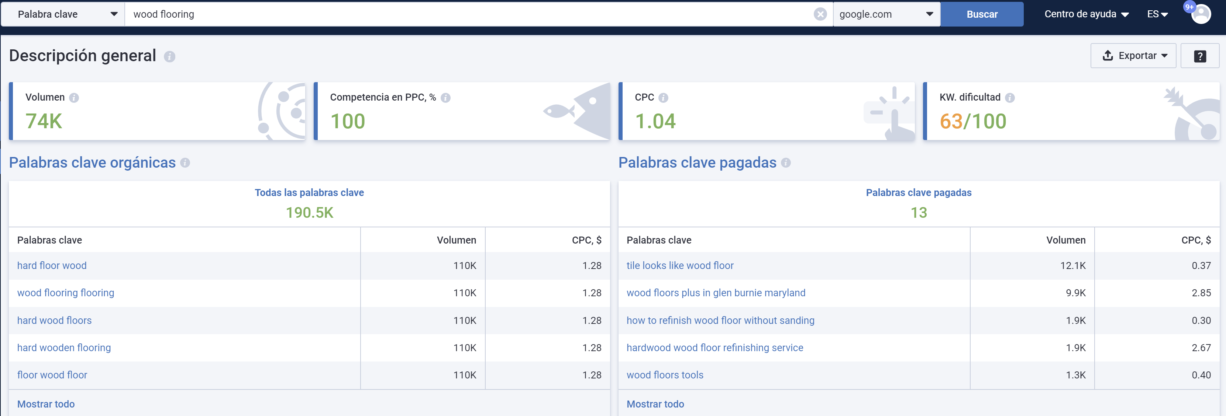This screenshot has height=416, width=1226.
Task: Click the info icon beside Palabras clave pagadas
Action: (786, 163)
